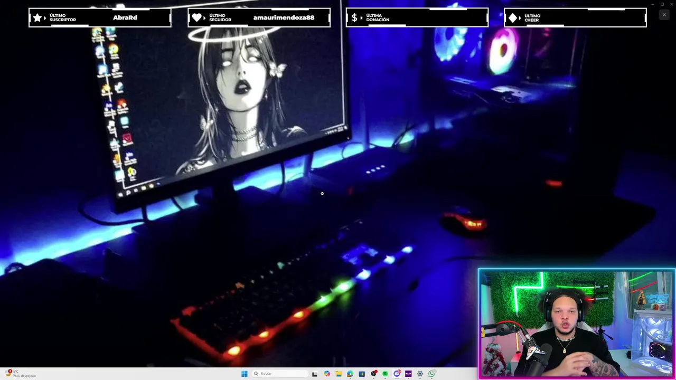
Task: Open the Windows Start menu
Action: point(244,374)
